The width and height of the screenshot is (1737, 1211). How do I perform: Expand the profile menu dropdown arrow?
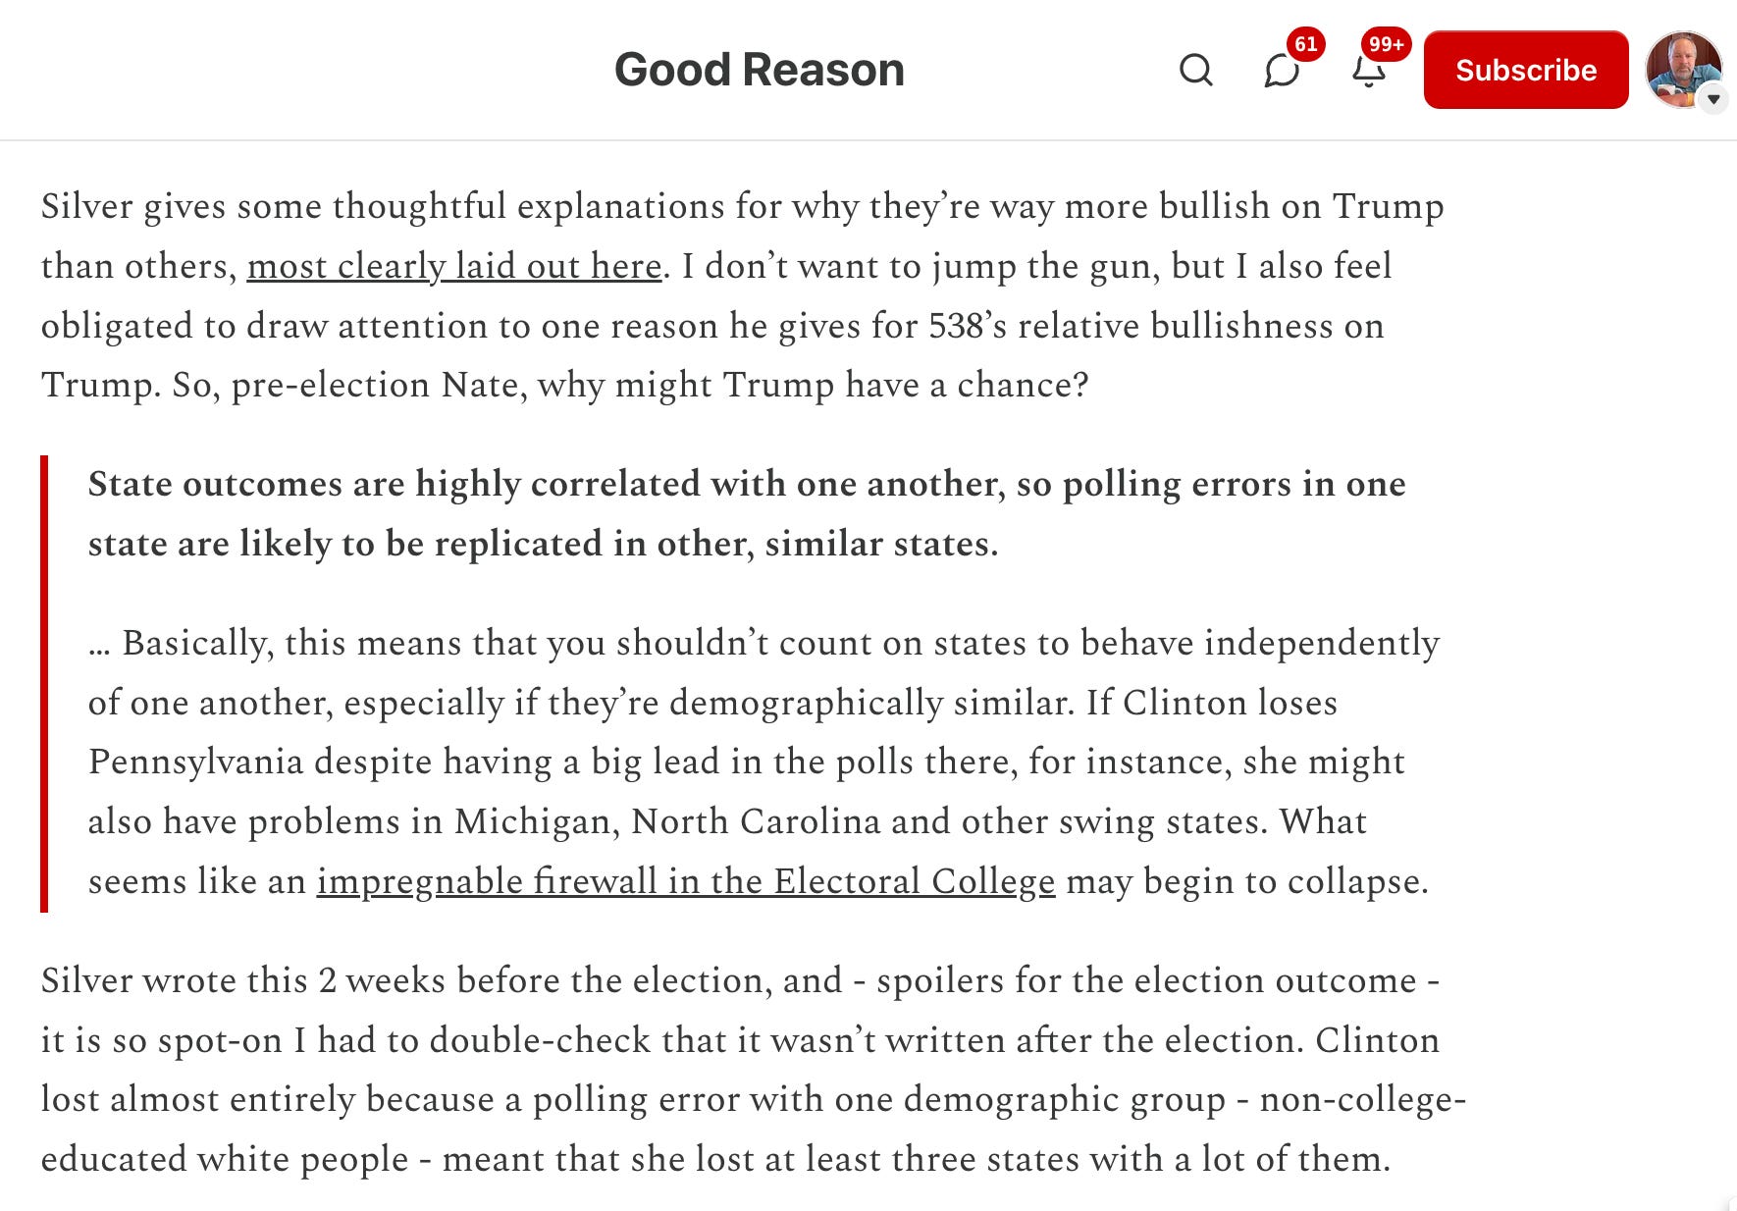[1713, 99]
